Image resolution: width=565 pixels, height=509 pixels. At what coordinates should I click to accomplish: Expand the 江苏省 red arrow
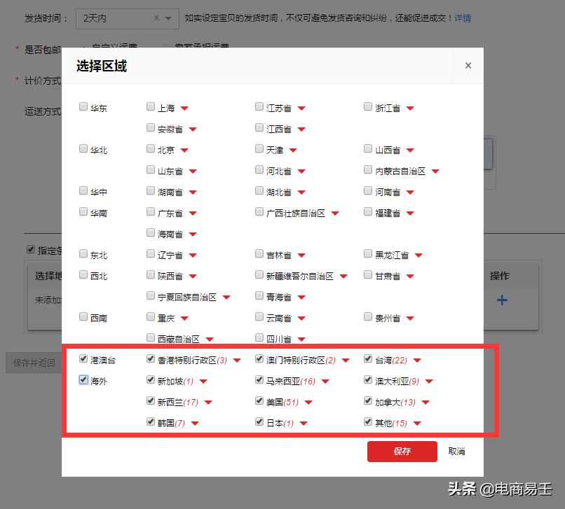[x=301, y=109]
